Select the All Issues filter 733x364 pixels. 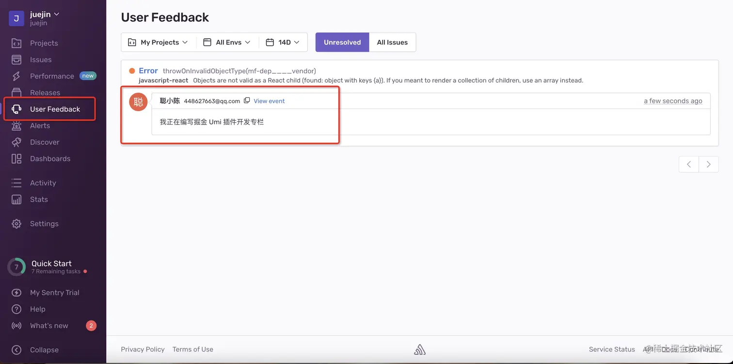[392, 42]
